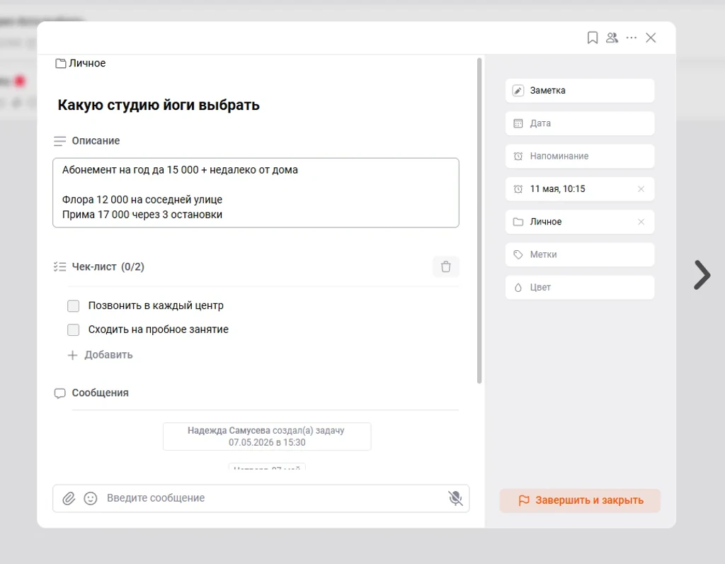The height and width of the screenshot is (564, 725).
Task: Click the paperclip attach file icon
Action: [69, 498]
